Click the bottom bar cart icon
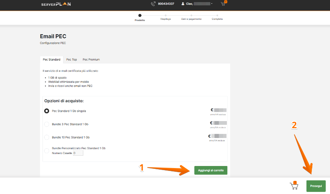Viewport: 330px width, 194px height. click(x=295, y=185)
